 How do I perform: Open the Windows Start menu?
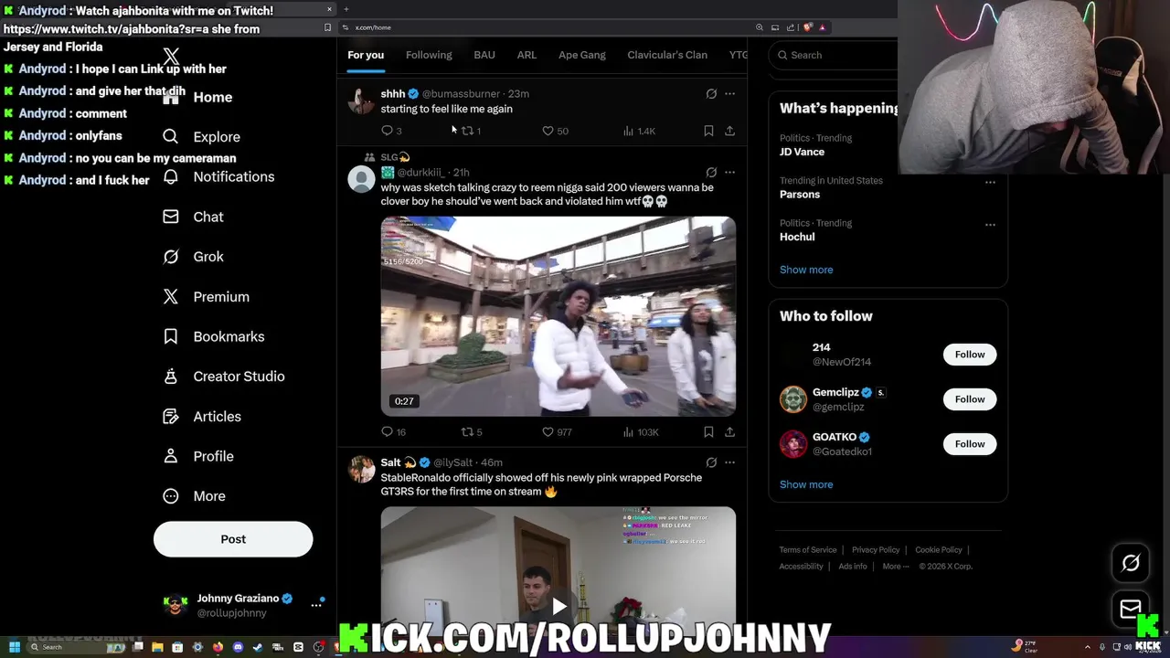click(x=15, y=647)
